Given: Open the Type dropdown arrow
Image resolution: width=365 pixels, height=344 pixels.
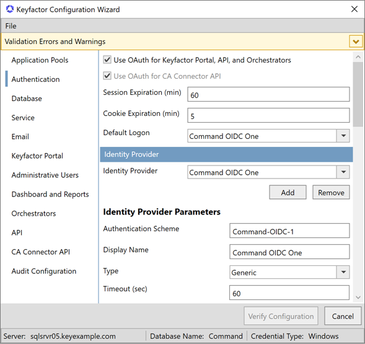Looking at the screenshot, I should tap(343, 272).
